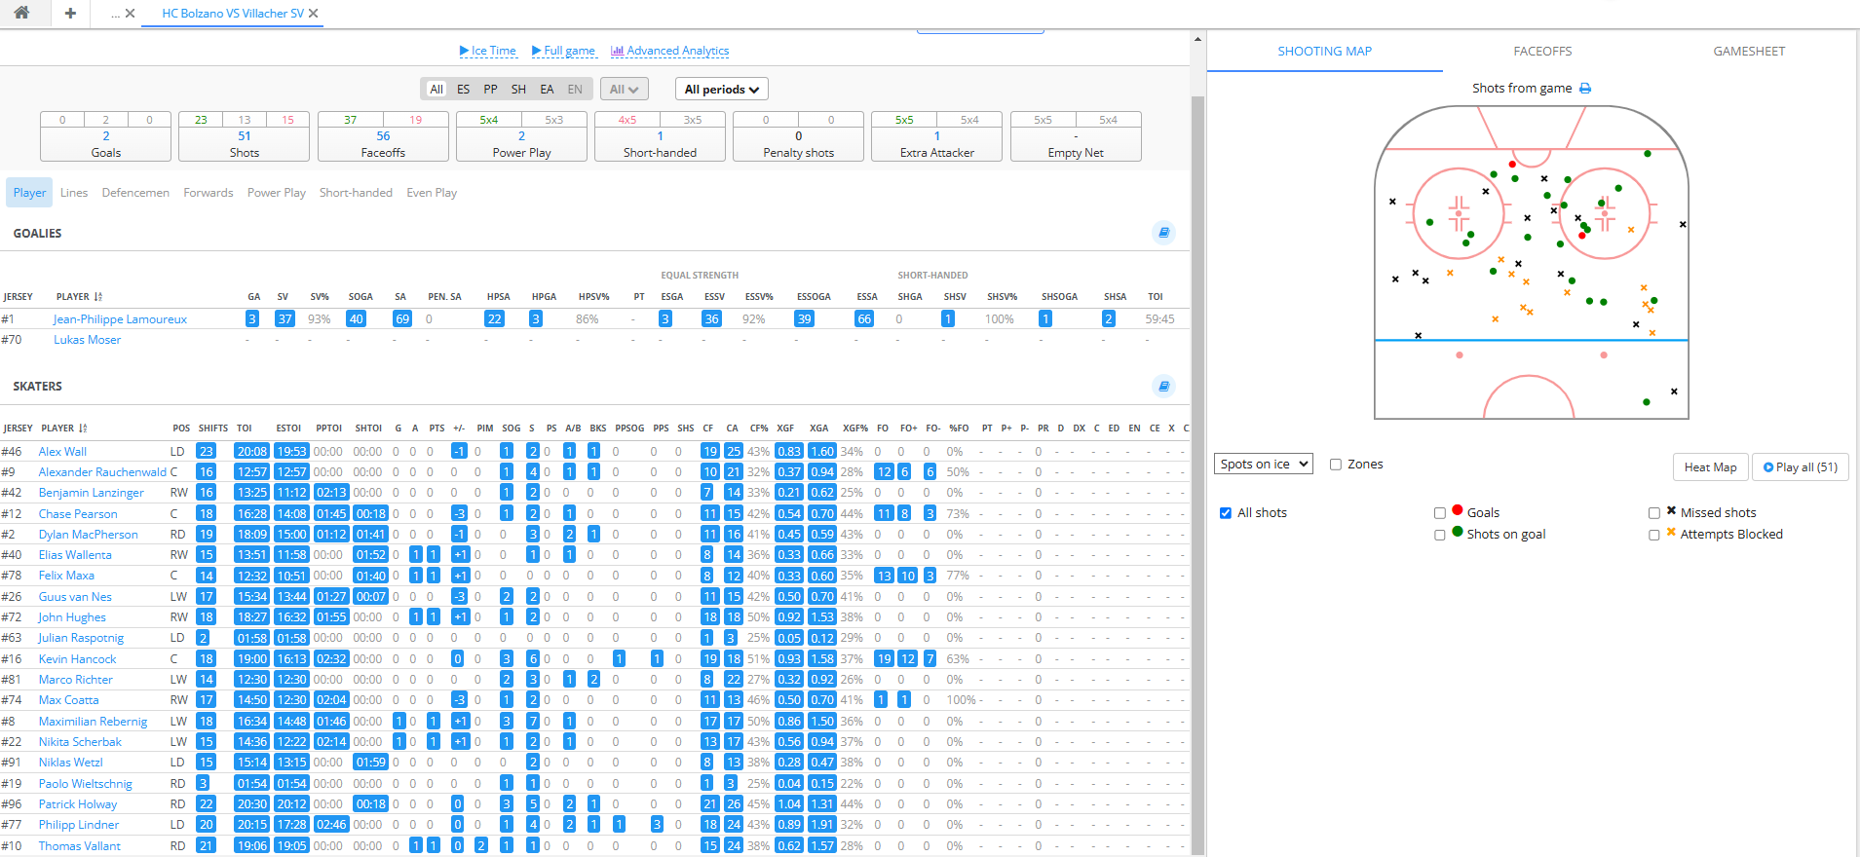
Task: Check the Missed shots filter
Action: [x=1653, y=513]
